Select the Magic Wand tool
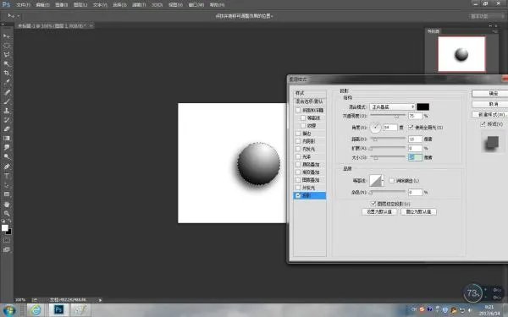The height and width of the screenshot is (317, 508). 7,63
